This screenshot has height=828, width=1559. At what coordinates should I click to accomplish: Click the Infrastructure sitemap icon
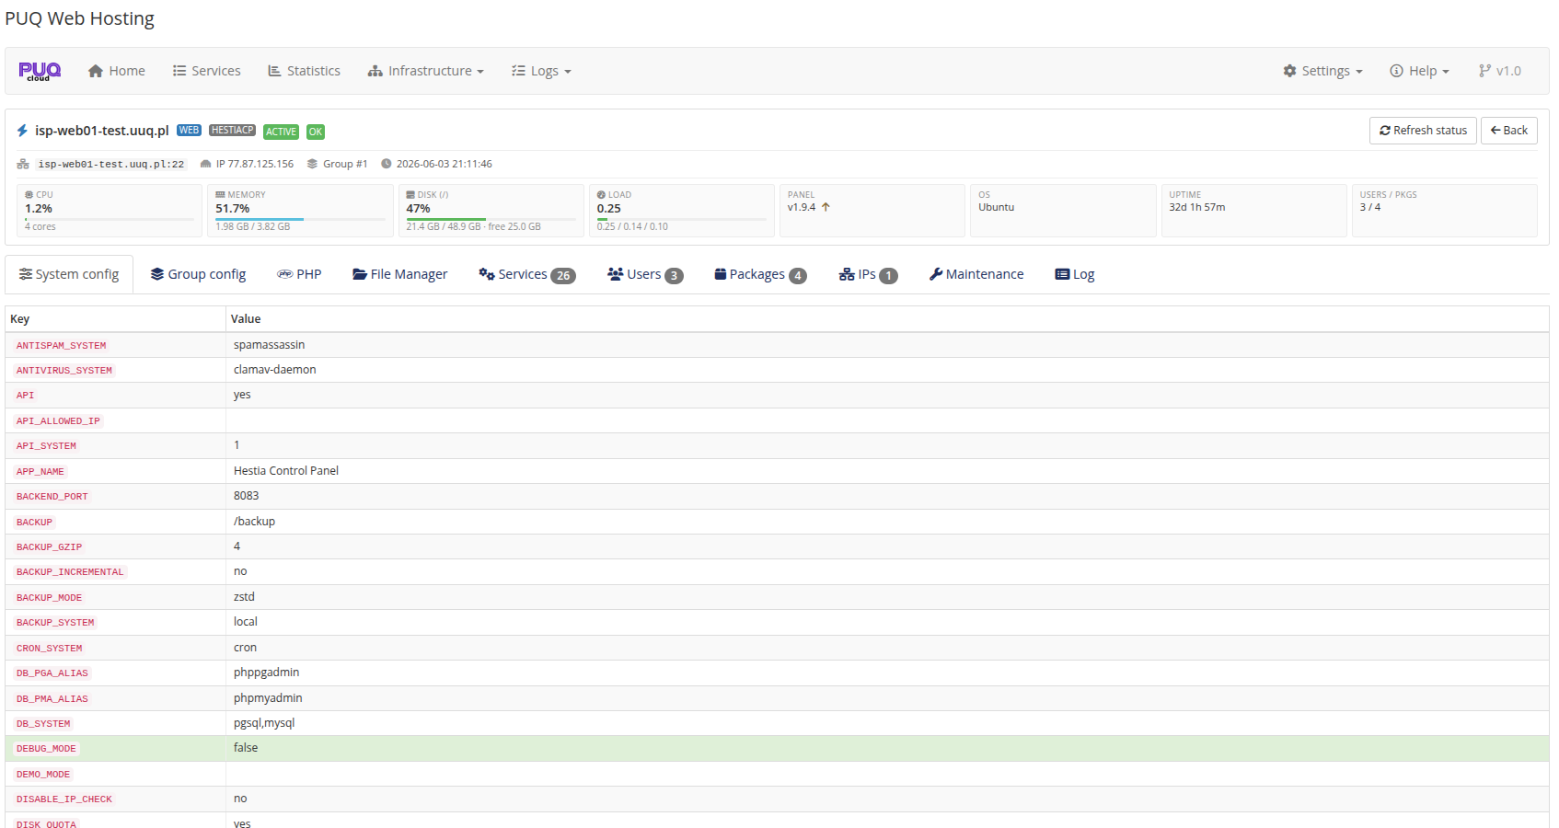tap(375, 71)
